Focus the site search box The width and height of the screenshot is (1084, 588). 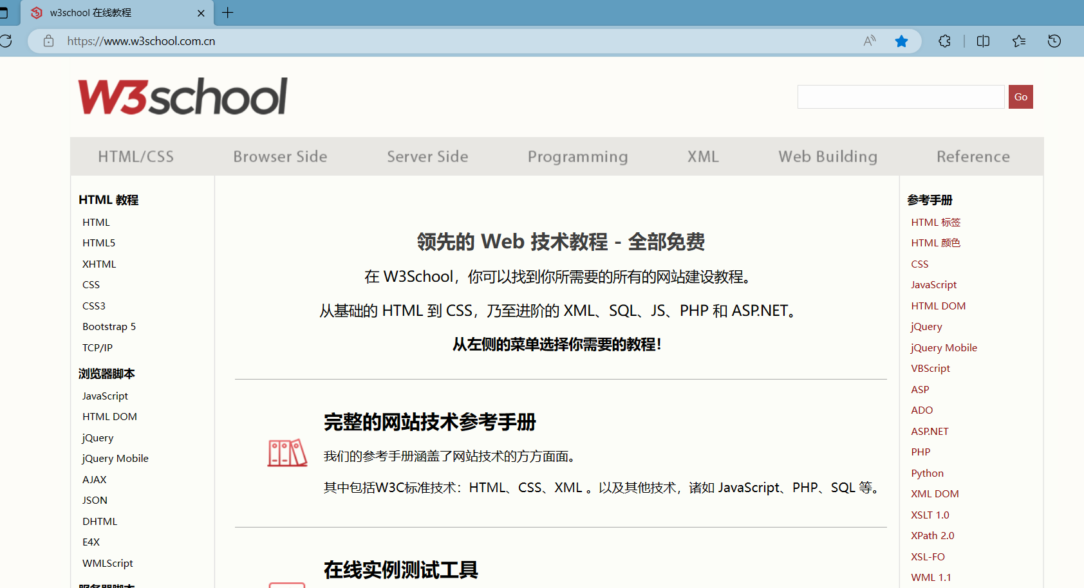901,96
